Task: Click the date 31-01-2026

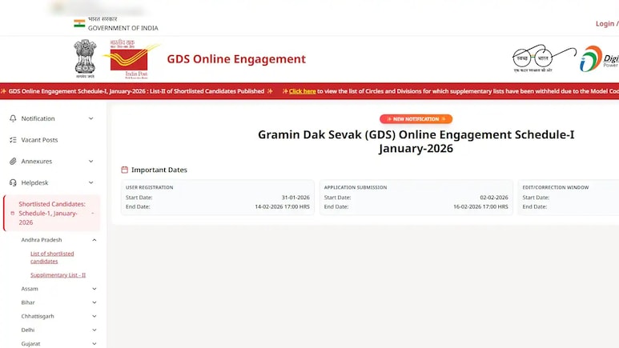Action: [x=295, y=198]
